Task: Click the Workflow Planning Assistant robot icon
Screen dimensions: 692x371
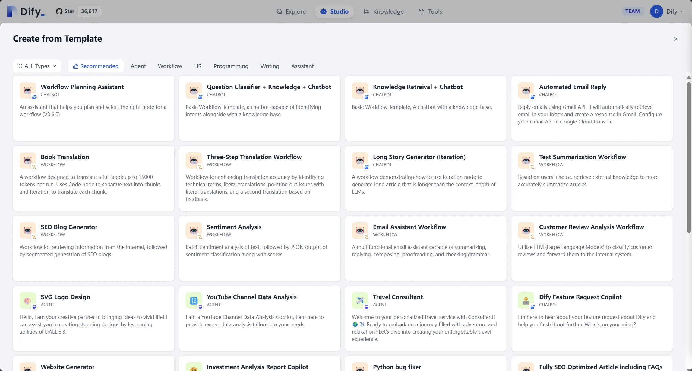Action: tap(27, 90)
